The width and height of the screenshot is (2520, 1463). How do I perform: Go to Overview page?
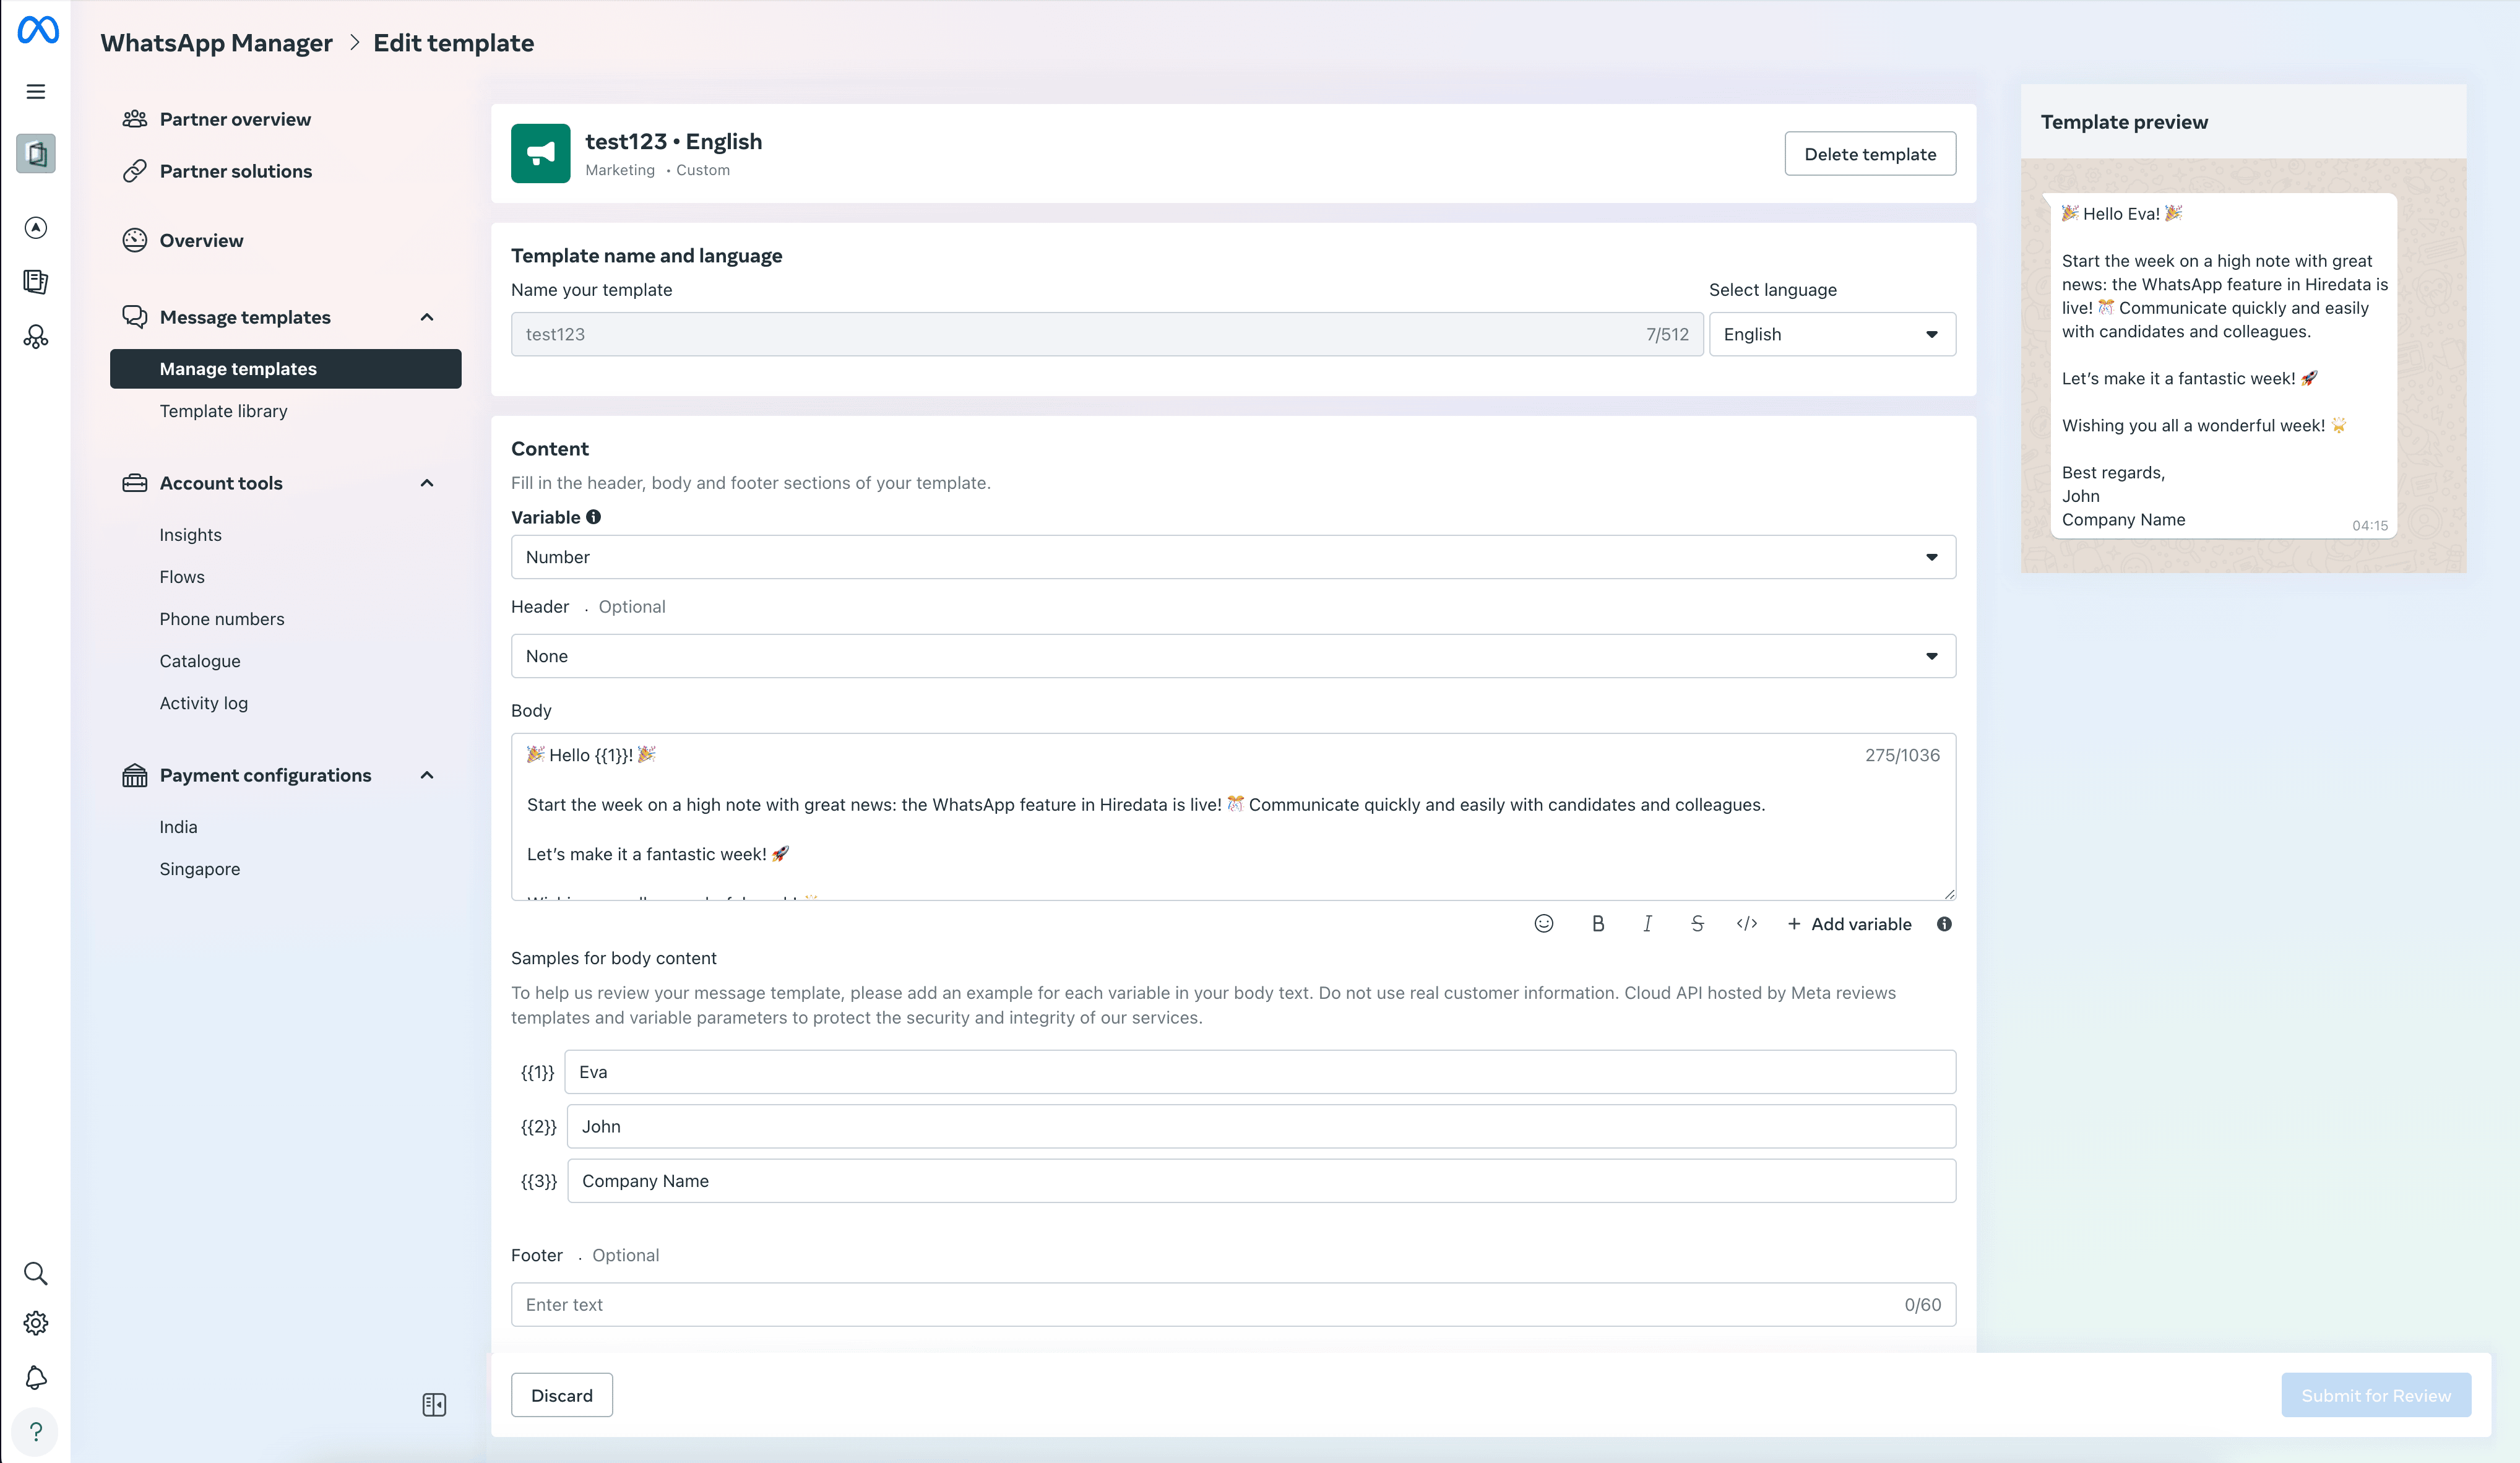[x=201, y=240]
